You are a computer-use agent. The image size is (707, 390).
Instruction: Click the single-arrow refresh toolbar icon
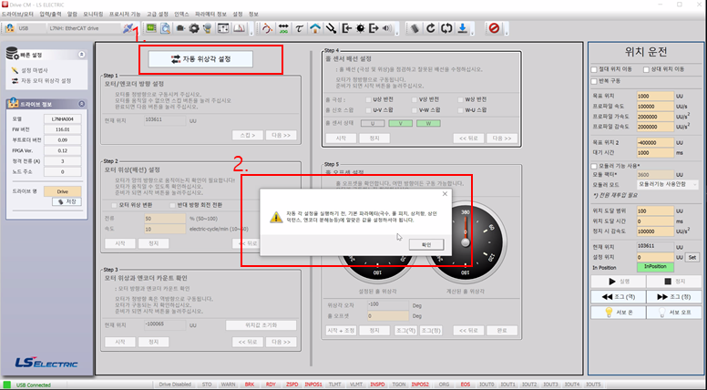coord(431,28)
